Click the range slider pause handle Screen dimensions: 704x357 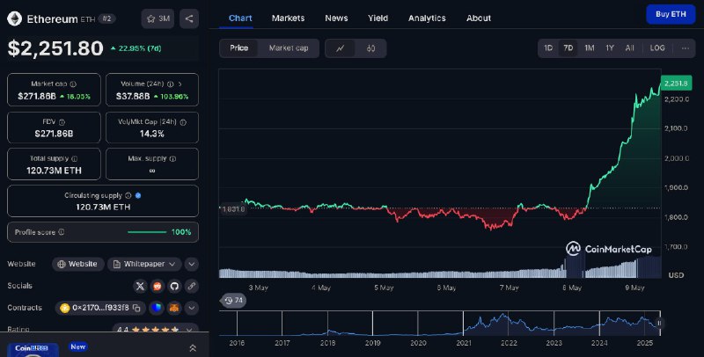659,323
